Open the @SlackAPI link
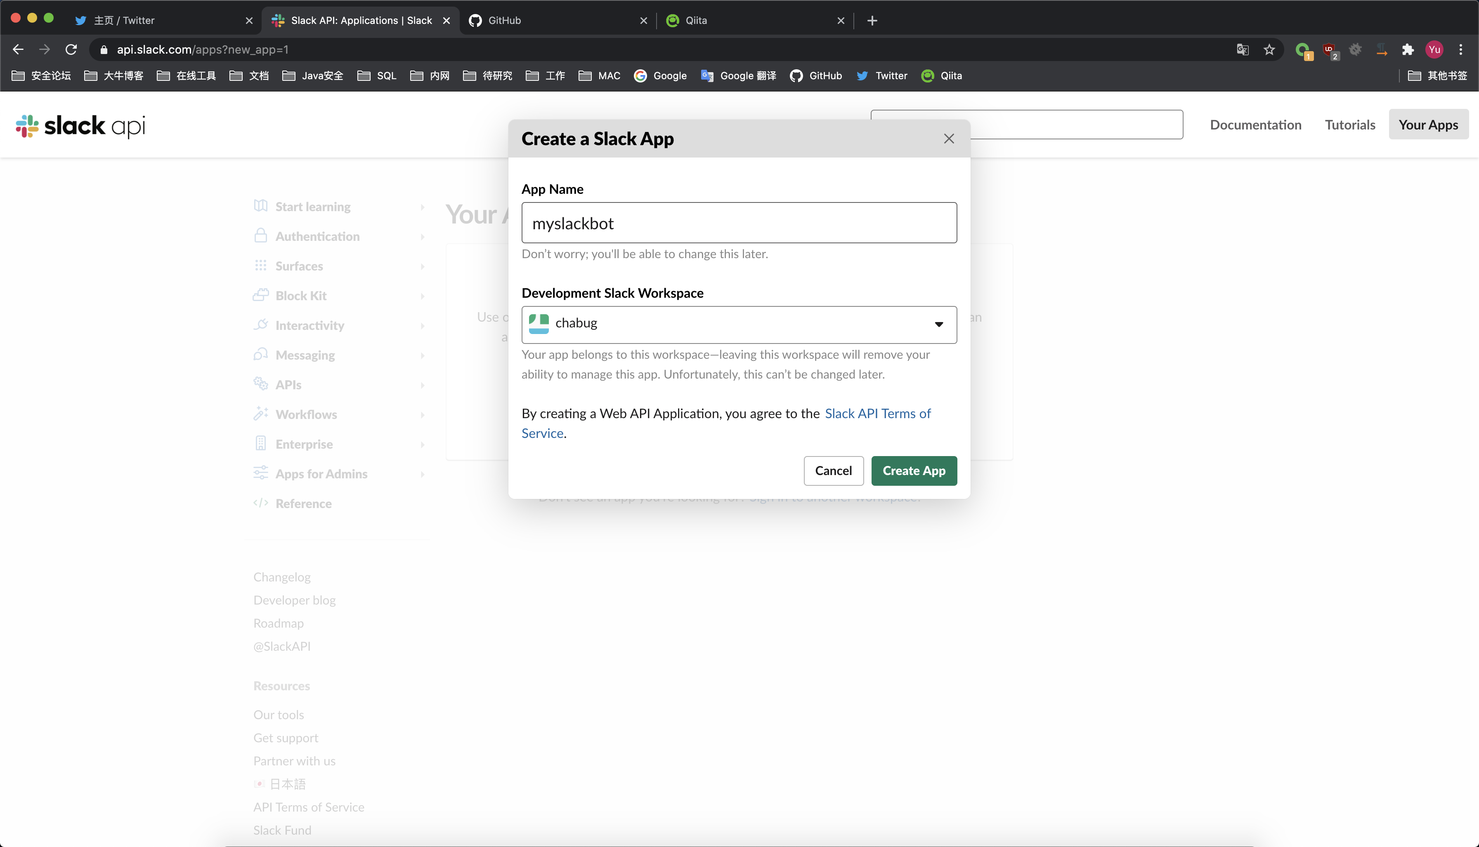The height and width of the screenshot is (847, 1479). pyautogui.click(x=282, y=646)
